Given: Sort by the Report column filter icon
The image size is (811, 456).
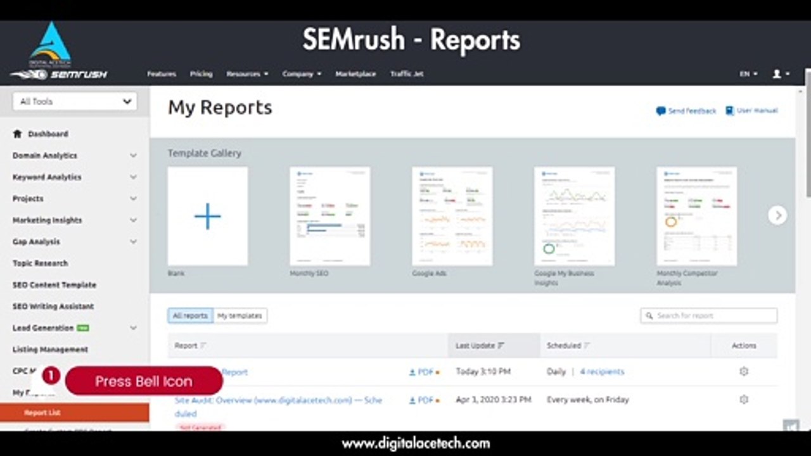Looking at the screenshot, I should [203, 346].
